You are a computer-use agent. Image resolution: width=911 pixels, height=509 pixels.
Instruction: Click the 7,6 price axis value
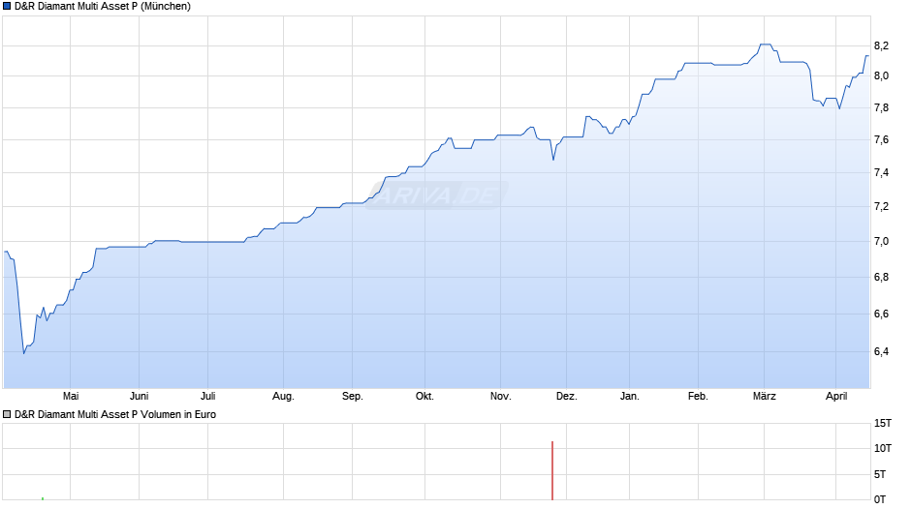click(881, 140)
